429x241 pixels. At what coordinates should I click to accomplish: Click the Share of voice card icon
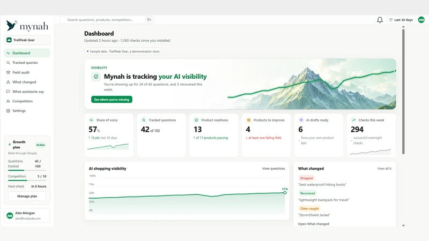pyautogui.click(x=91, y=120)
